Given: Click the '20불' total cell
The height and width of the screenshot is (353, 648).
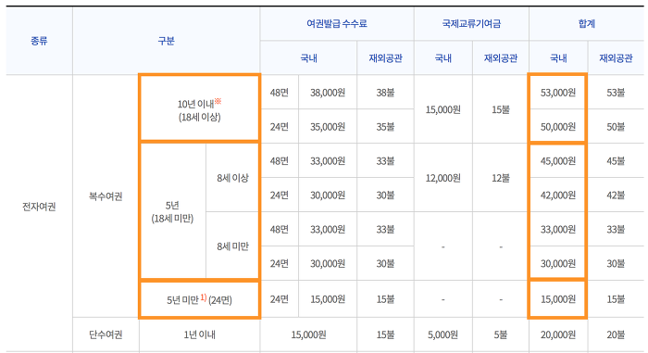Looking at the screenshot, I should [616, 334].
